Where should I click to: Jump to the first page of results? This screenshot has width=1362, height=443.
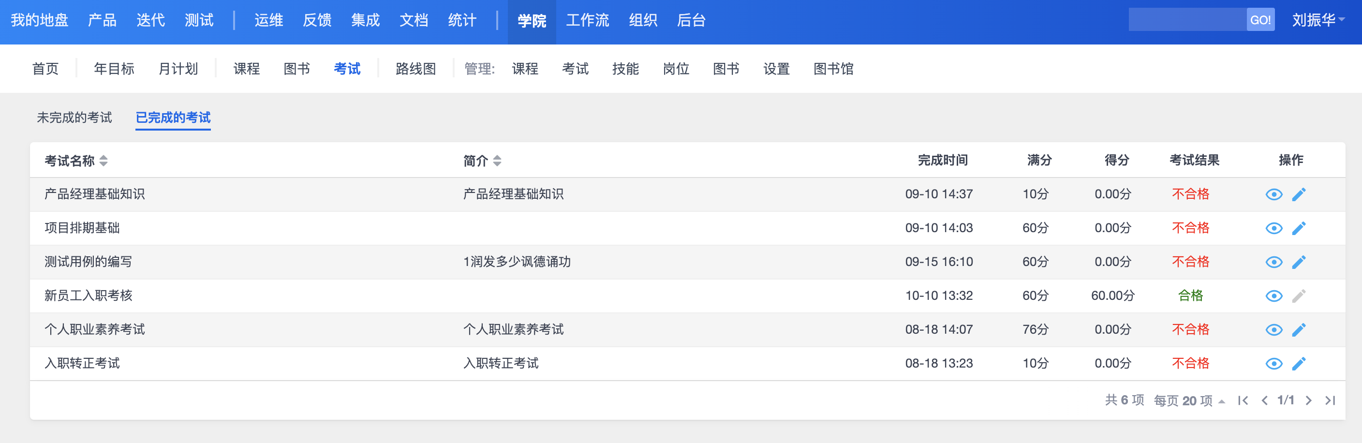pyautogui.click(x=1243, y=401)
